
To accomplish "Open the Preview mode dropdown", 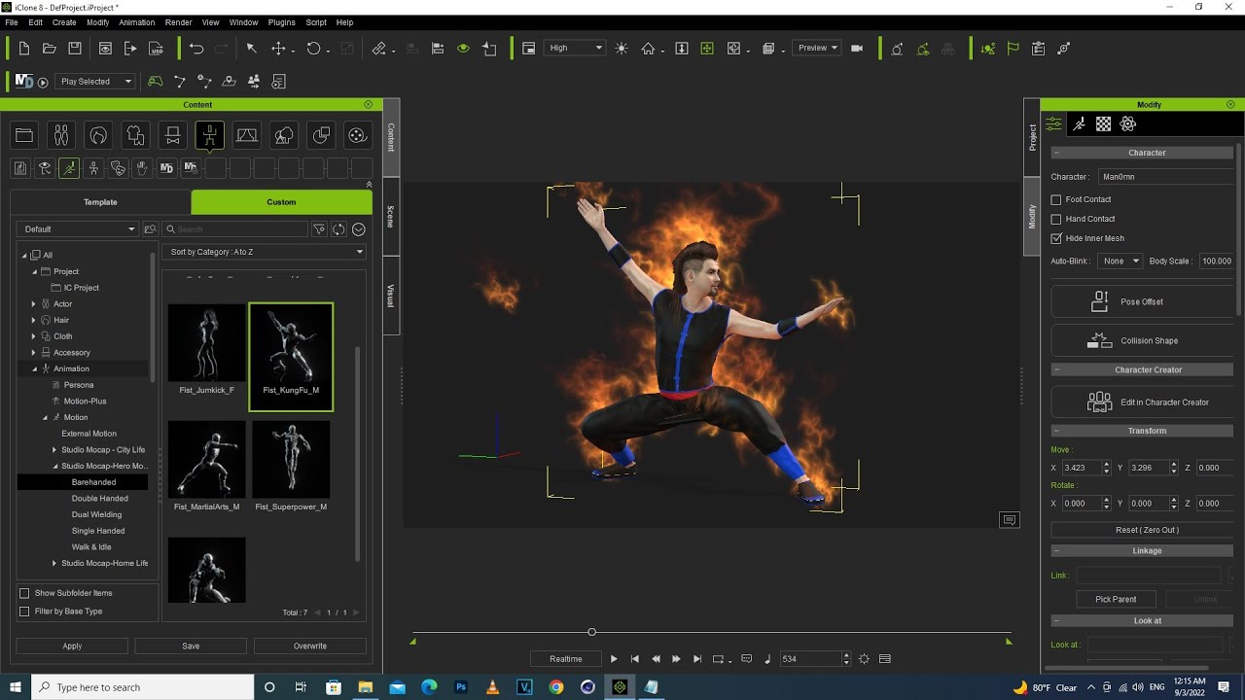I will pos(817,48).
